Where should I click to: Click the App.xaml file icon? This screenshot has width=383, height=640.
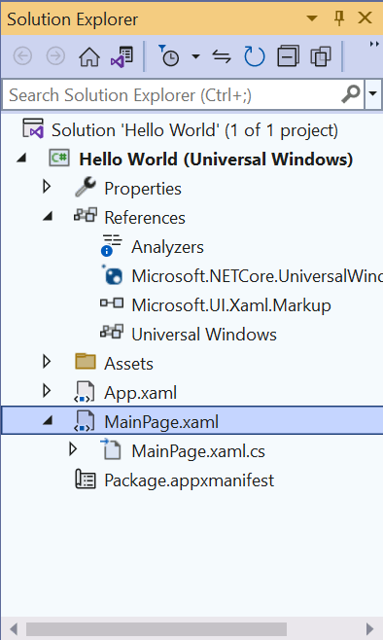(x=85, y=392)
